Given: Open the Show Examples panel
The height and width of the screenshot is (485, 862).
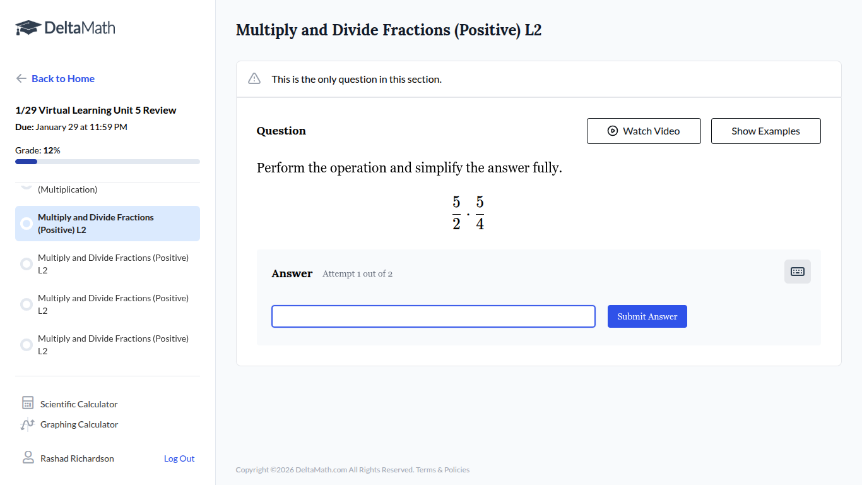Looking at the screenshot, I should pos(765,131).
